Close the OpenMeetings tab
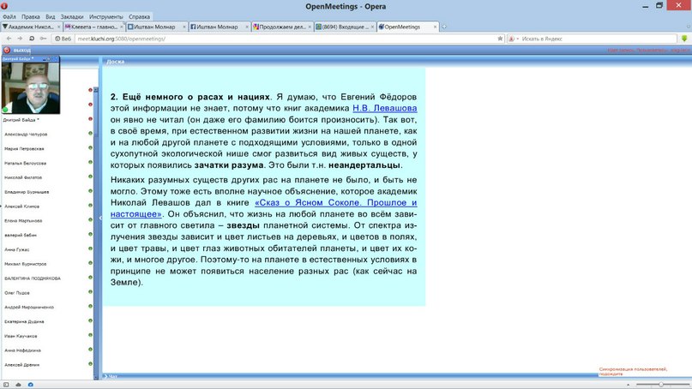 [x=435, y=27]
